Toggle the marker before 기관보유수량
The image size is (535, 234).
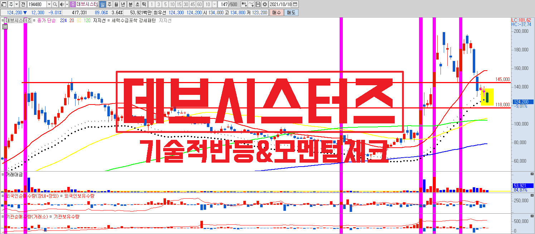tap(50, 217)
